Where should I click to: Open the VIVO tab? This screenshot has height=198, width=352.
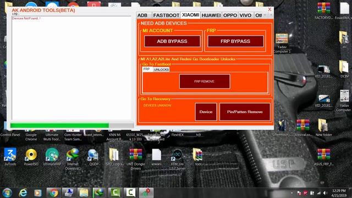[x=245, y=15]
